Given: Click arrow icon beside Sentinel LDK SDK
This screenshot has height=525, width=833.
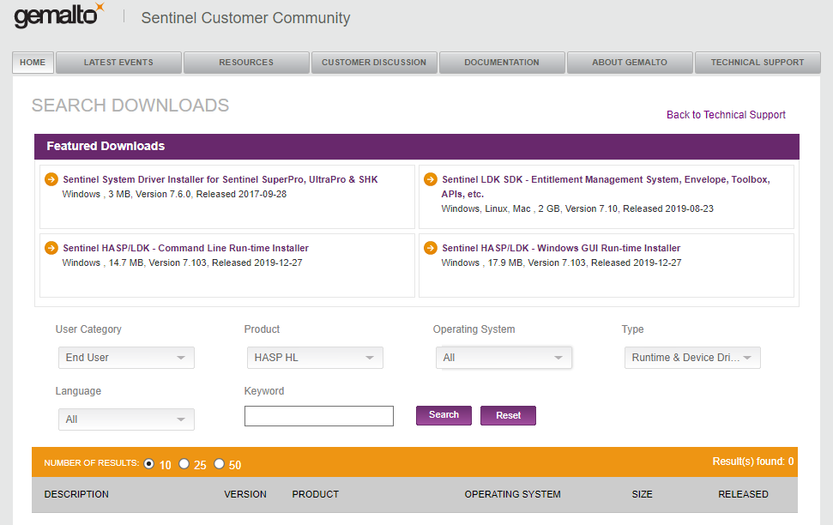Looking at the screenshot, I should click(x=431, y=179).
